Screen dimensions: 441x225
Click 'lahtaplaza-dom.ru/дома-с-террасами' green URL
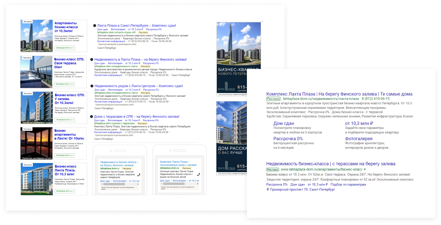114,123
